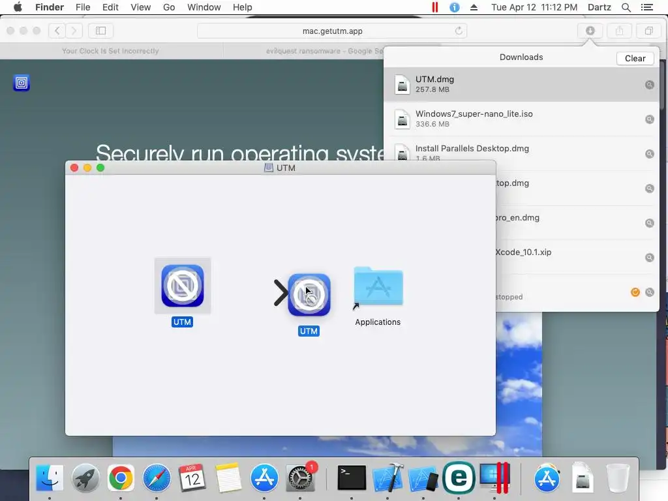Click the mac.getutm.app address bar
This screenshot has width=668, height=501.
[x=332, y=31]
